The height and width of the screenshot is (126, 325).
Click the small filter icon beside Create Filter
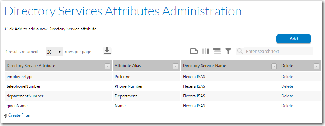pos(6,116)
